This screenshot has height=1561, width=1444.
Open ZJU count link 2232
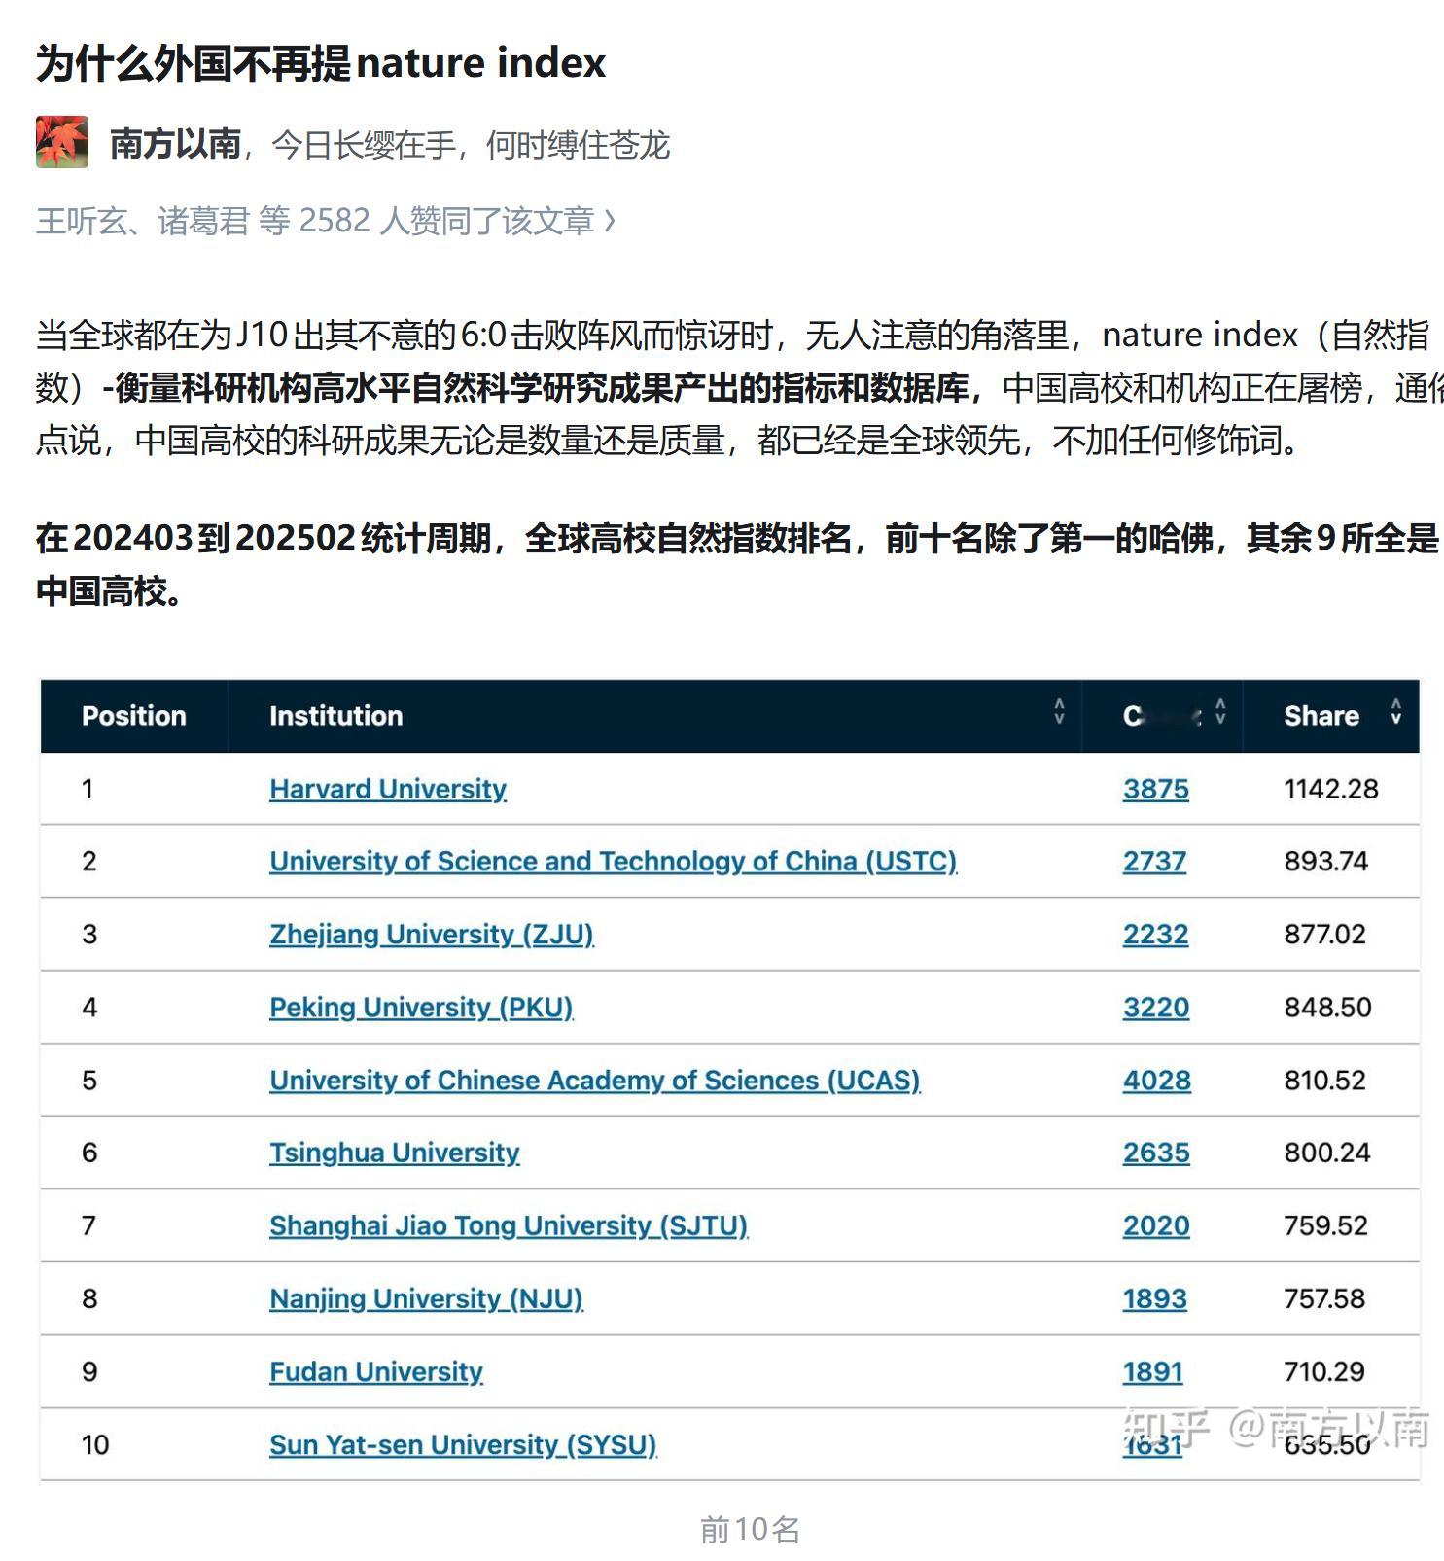point(1156,935)
